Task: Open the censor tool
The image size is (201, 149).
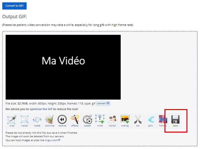Action: click(112, 121)
